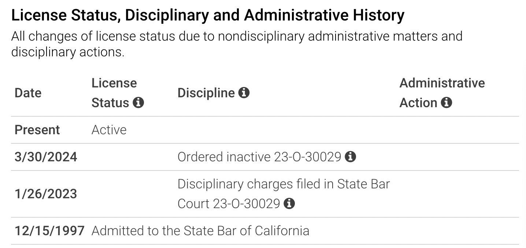Show info for Administrative Action column

(446, 103)
